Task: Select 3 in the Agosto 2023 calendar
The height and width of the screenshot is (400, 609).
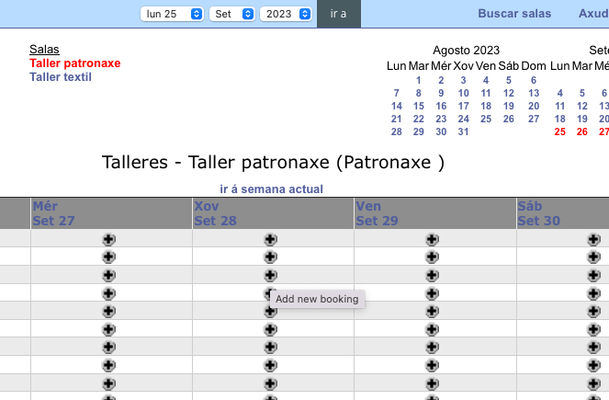Action: (x=463, y=80)
